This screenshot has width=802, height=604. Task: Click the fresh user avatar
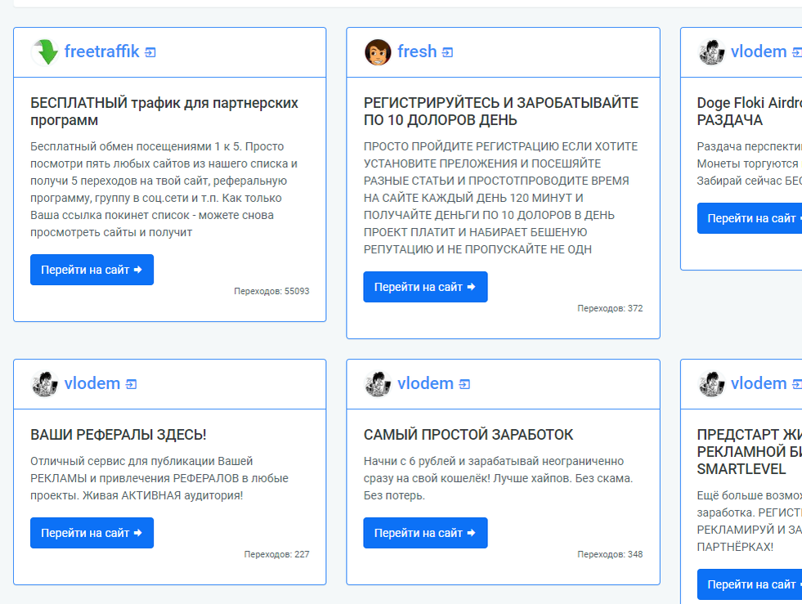click(x=378, y=52)
